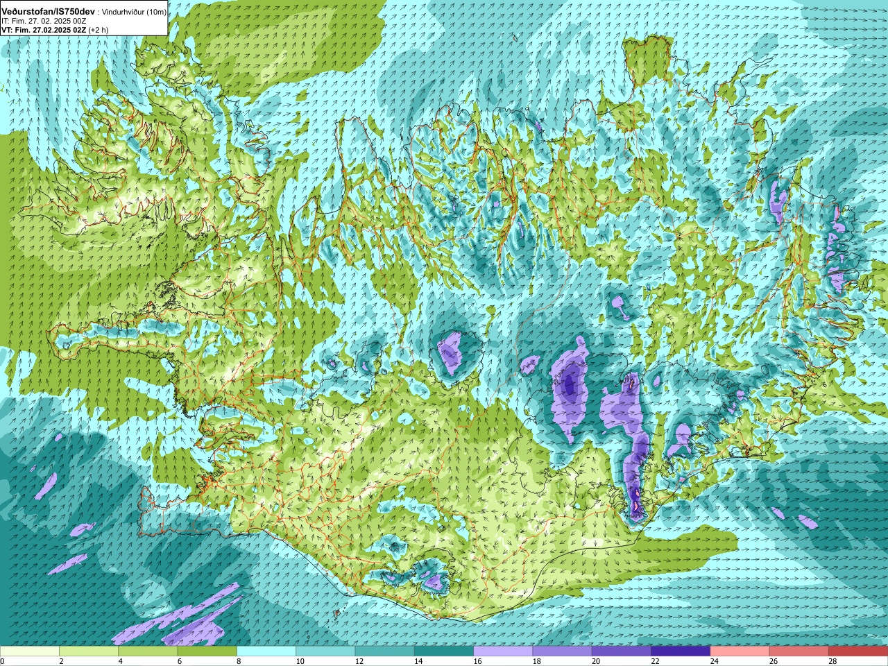Click the legend value '0'

coord(3,661)
